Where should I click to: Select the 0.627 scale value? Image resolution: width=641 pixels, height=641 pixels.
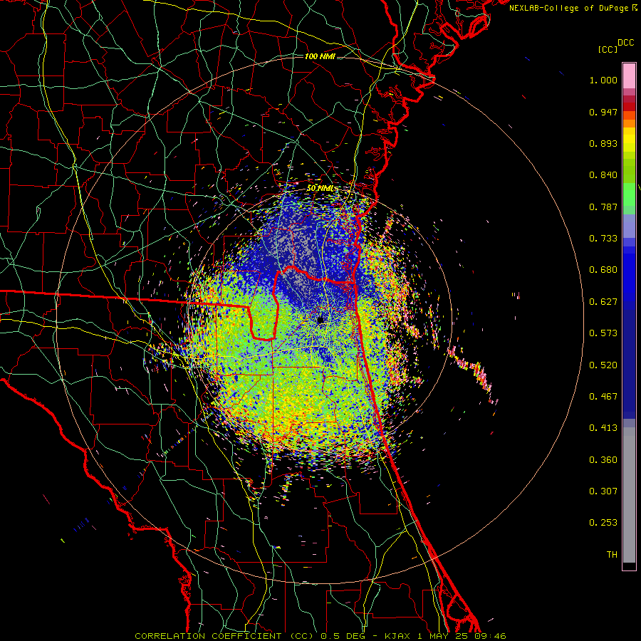click(x=603, y=302)
